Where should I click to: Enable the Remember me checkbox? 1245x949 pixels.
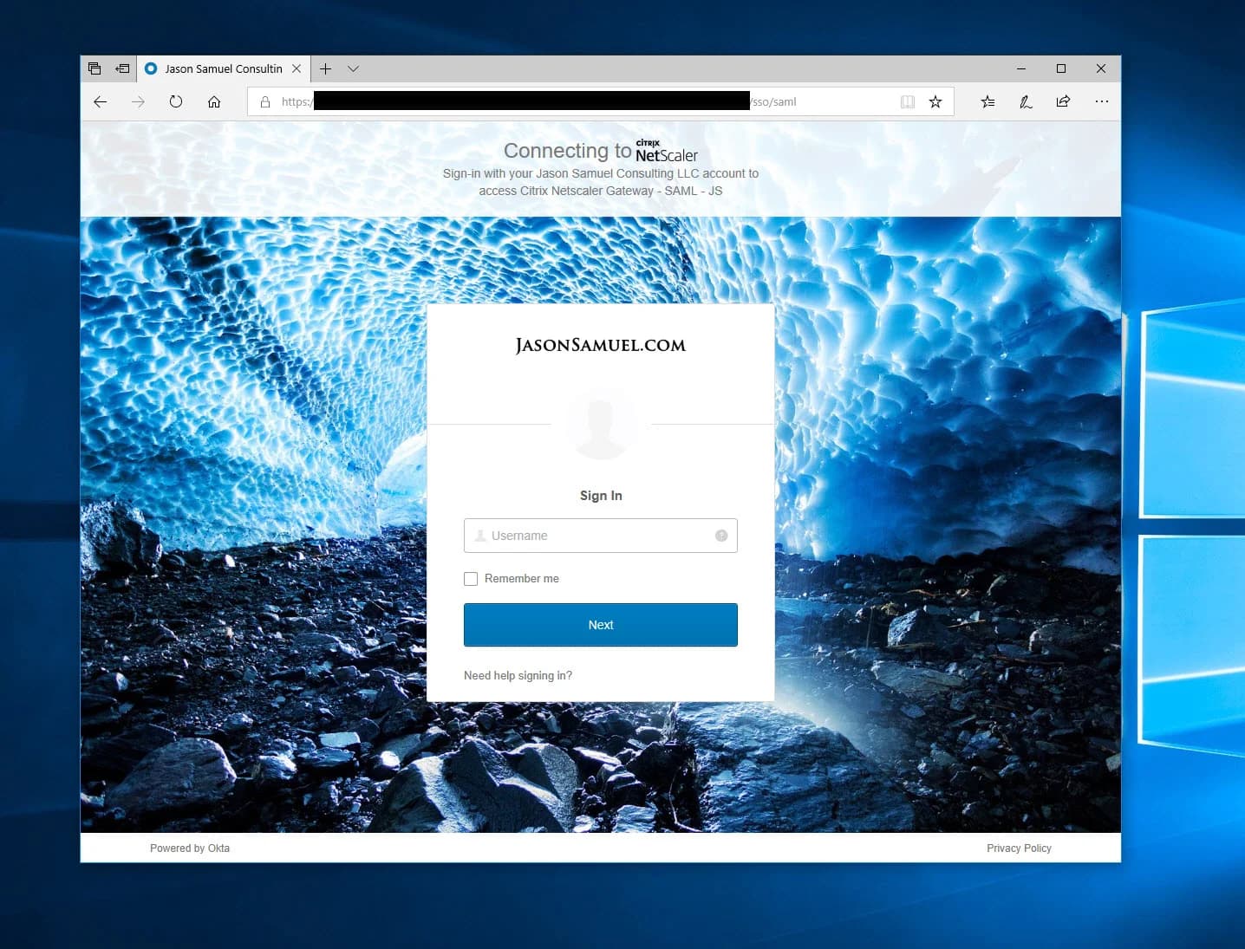pyautogui.click(x=471, y=579)
